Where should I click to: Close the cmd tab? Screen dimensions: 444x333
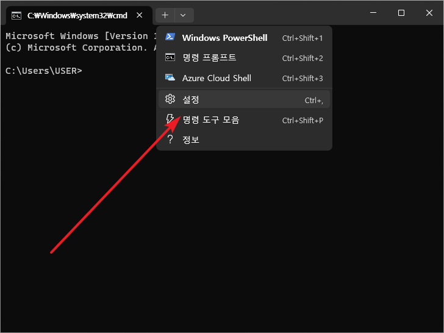click(139, 15)
